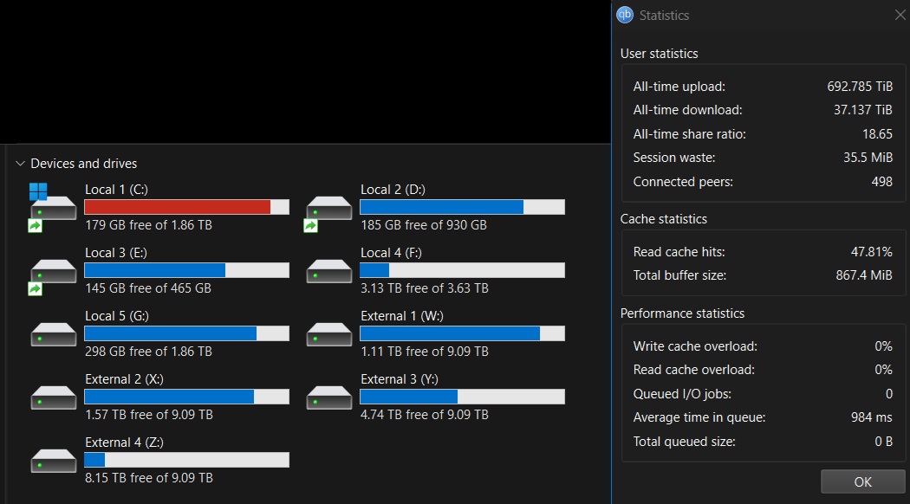Click the 'Read cache overload:' label

click(x=694, y=370)
